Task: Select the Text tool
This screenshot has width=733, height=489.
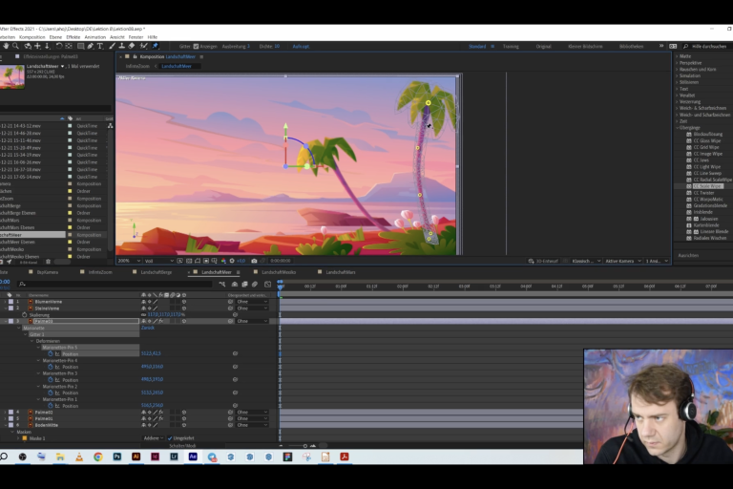Action: pos(100,46)
